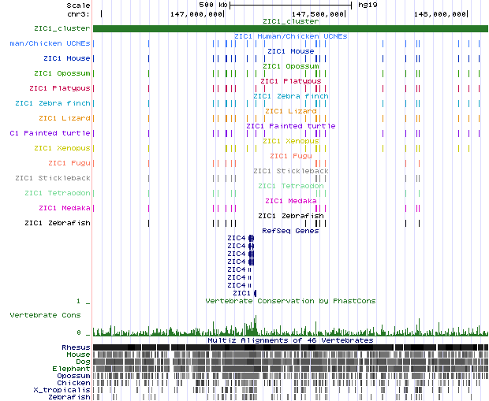Click the ZIC1 gene label in RefSeq
Image resolution: width=489 pixels, height=401 pixels.
coord(241,293)
